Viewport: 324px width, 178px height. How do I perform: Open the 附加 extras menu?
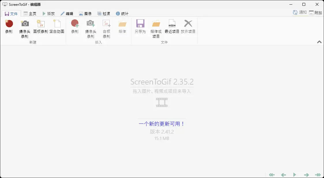tap(315, 13)
